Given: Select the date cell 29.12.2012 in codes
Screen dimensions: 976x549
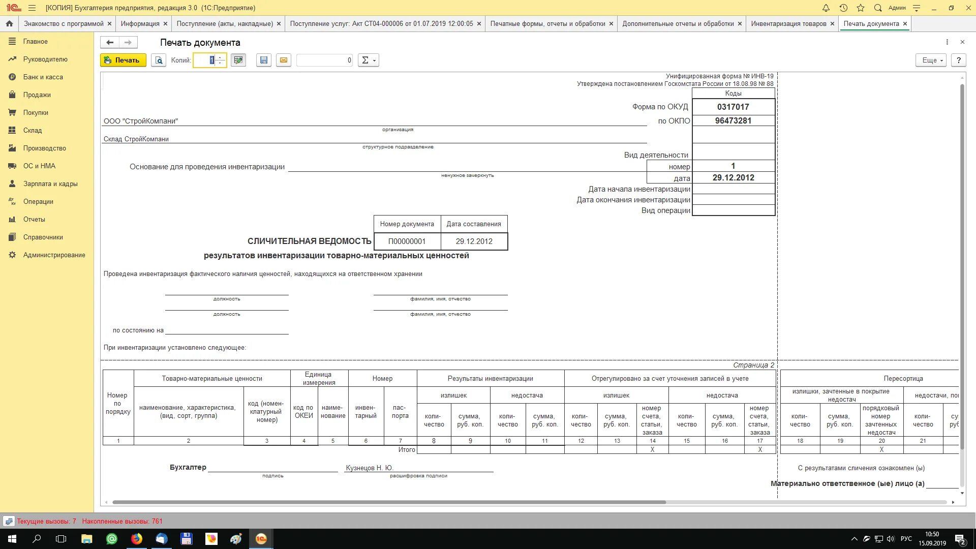Looking at the screenshot, I should tap(733, 177).
